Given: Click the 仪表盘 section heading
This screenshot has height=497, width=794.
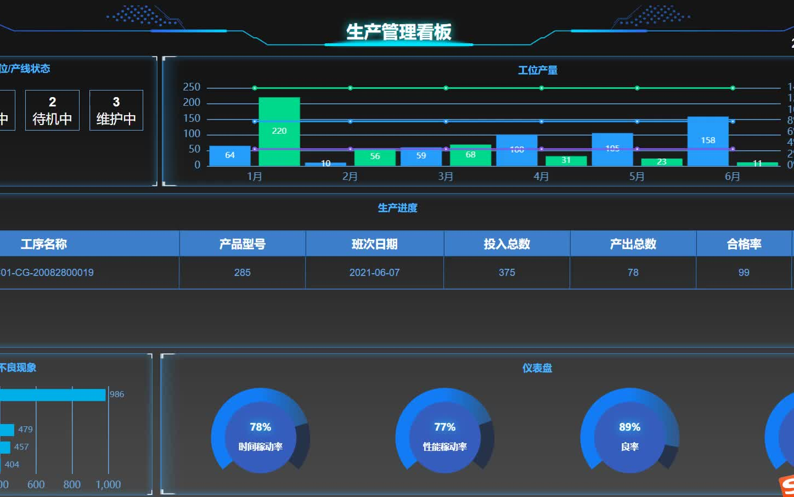Looking at the screenshot, I should (x=537, y=368).
